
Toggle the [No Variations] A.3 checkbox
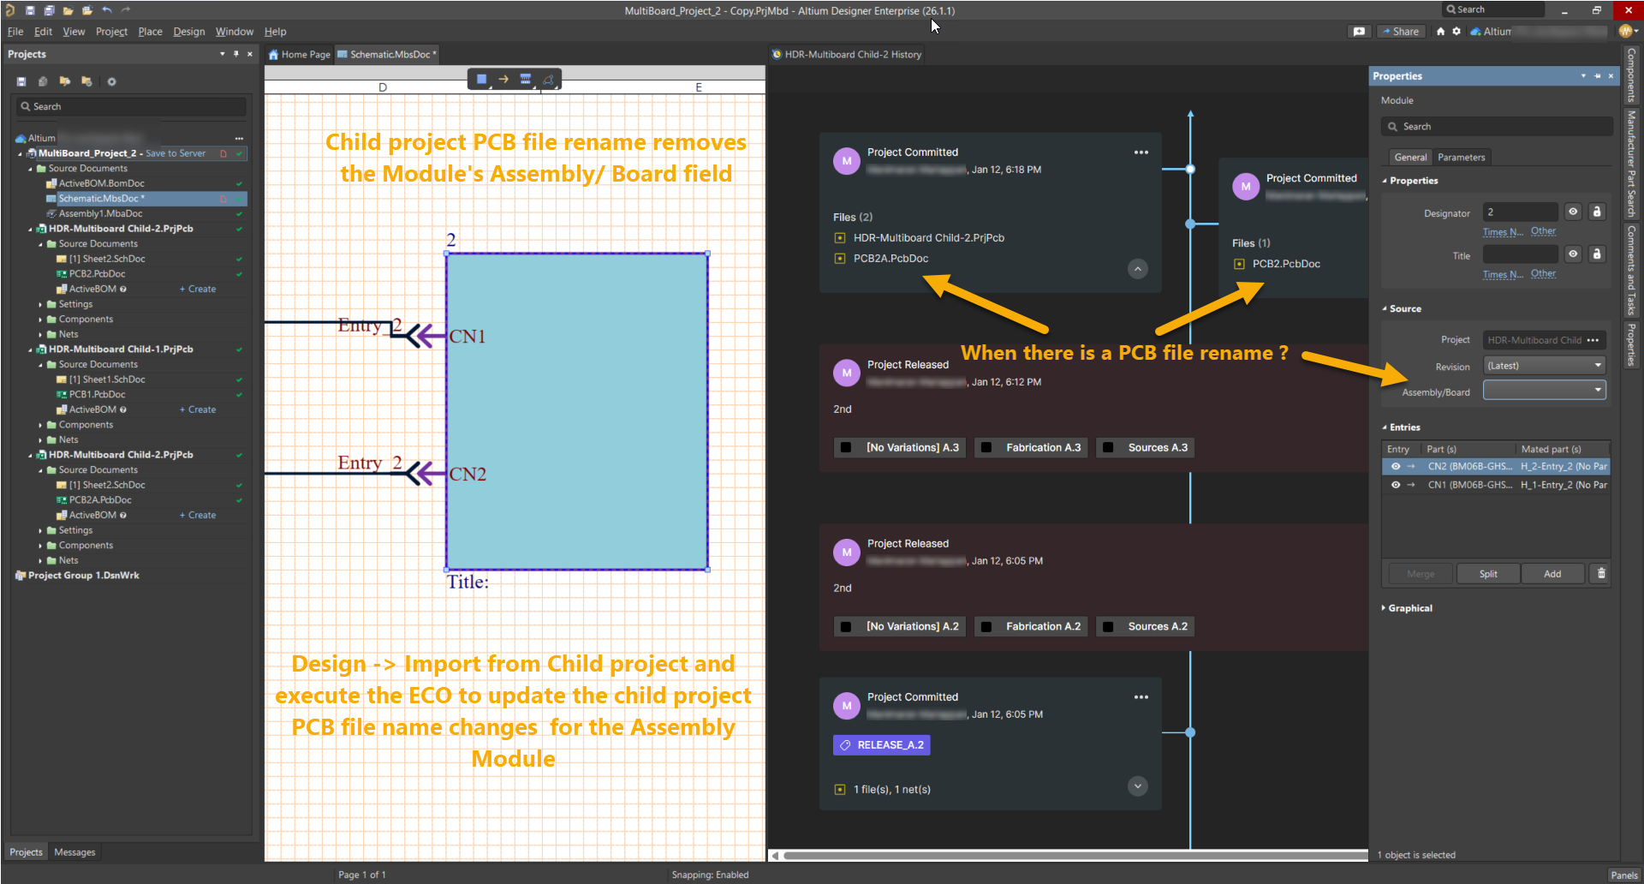[846, 447]
